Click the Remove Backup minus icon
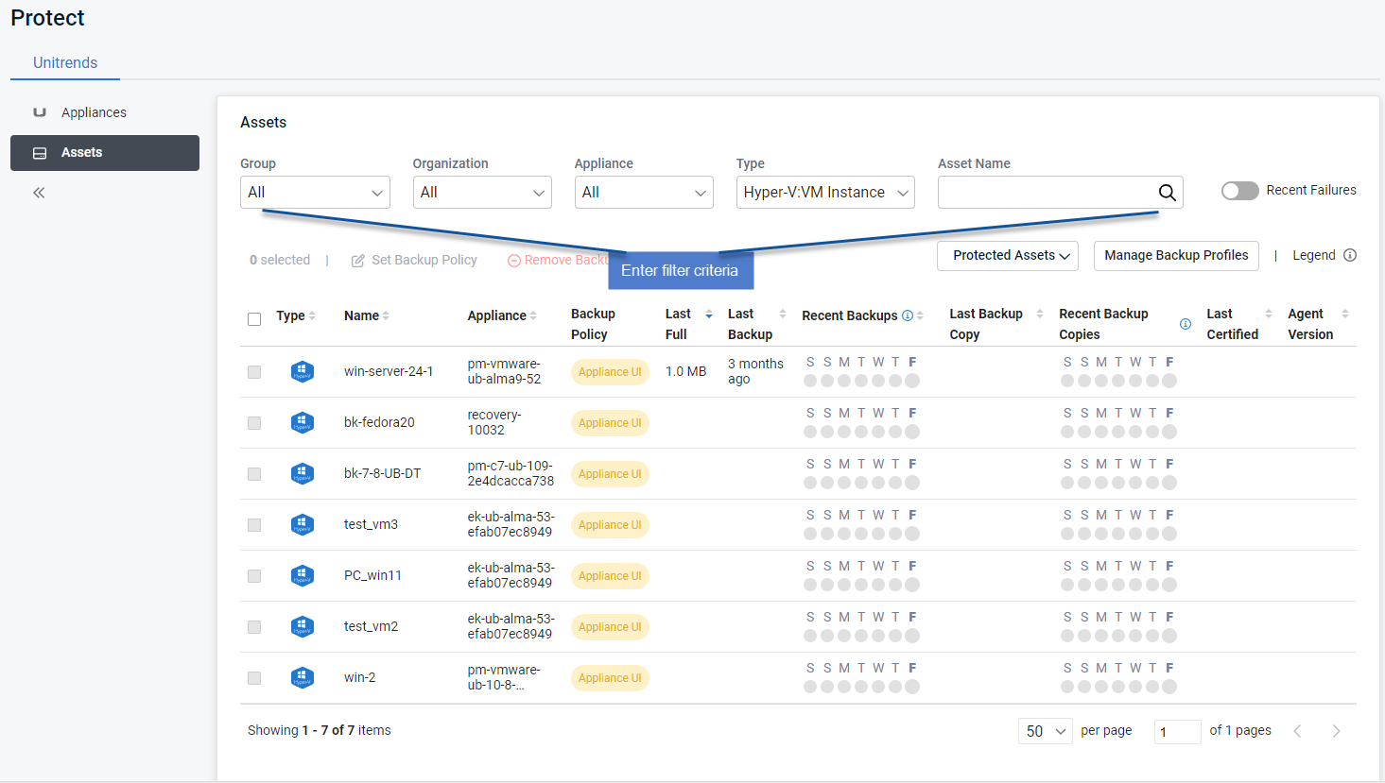This screenshot has width=1385, height=783. pyautogui.click(x=514, y=261)
